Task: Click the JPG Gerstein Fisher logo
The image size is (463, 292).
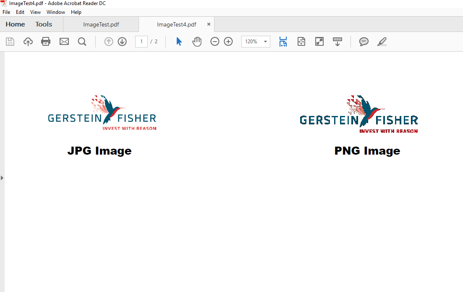Action: [x=102, y=113]
